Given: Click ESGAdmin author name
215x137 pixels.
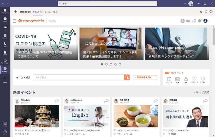Looking at the screenshot, I should [x=26, y=100].
